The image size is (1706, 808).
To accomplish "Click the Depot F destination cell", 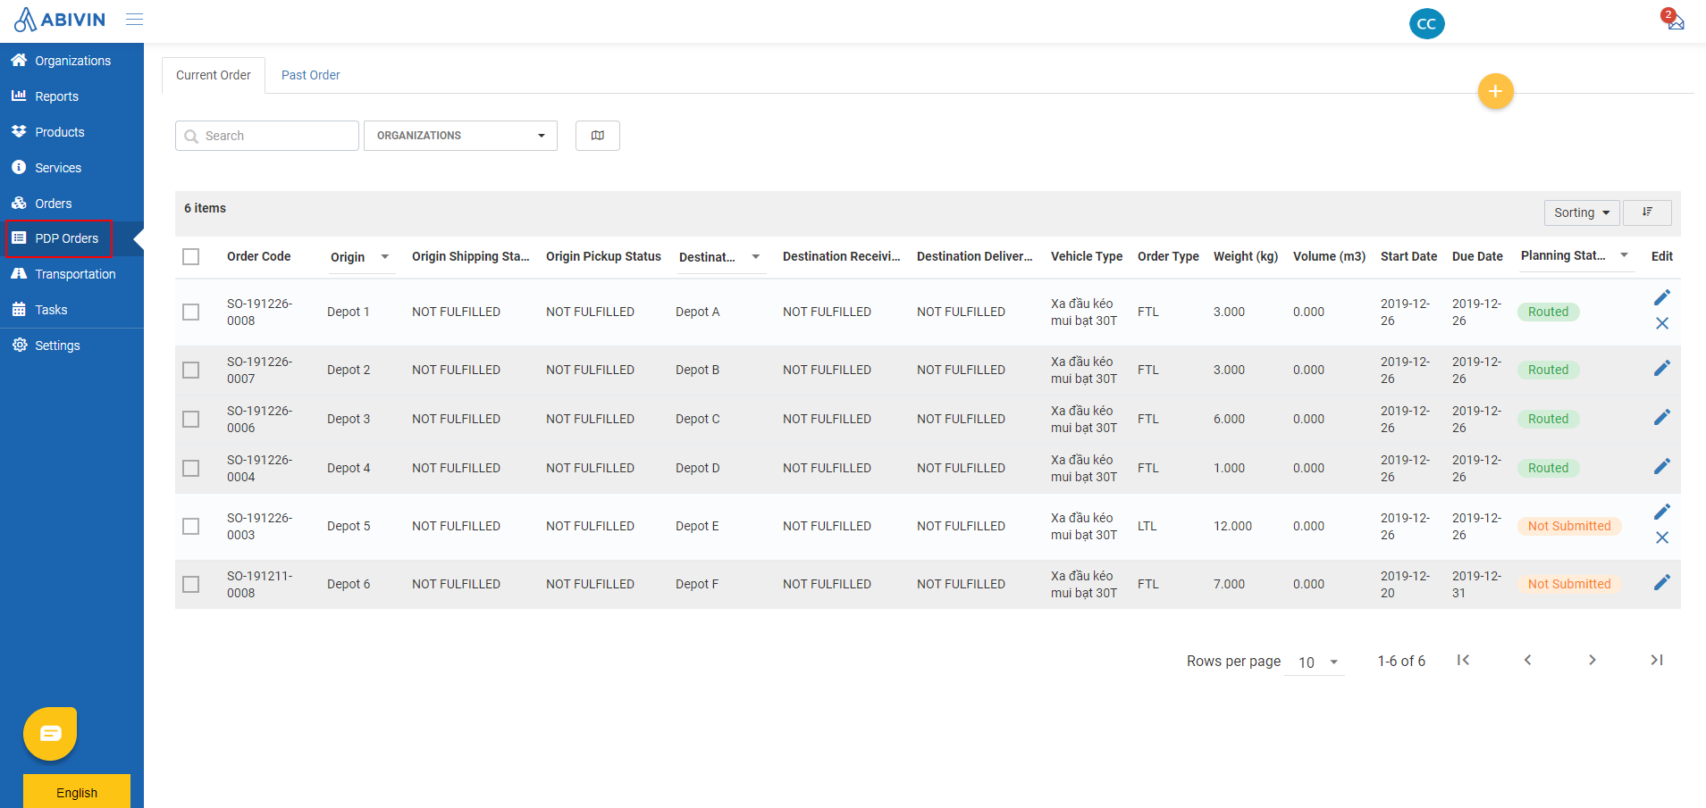I will click(x=697, y=584).
